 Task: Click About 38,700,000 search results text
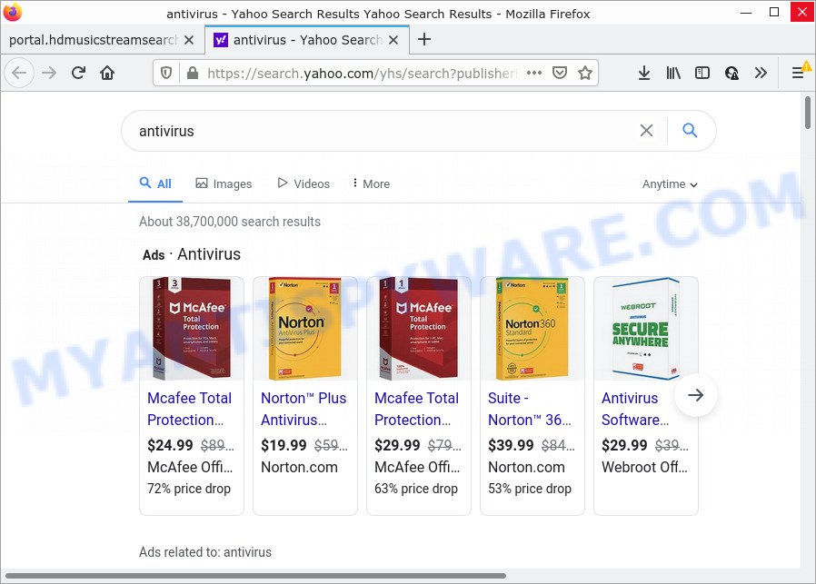230,222
